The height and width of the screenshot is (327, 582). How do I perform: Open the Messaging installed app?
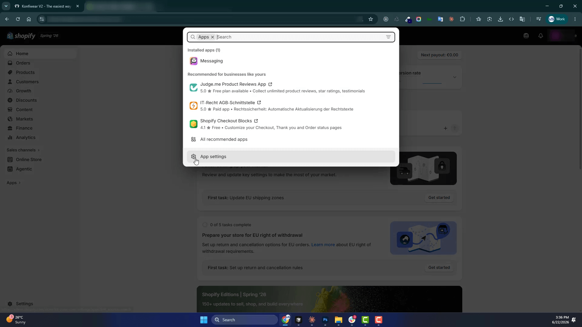click(291, 61)
